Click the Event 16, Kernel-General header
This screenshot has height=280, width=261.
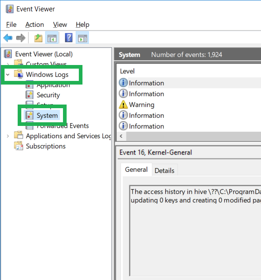pos(156,153)
